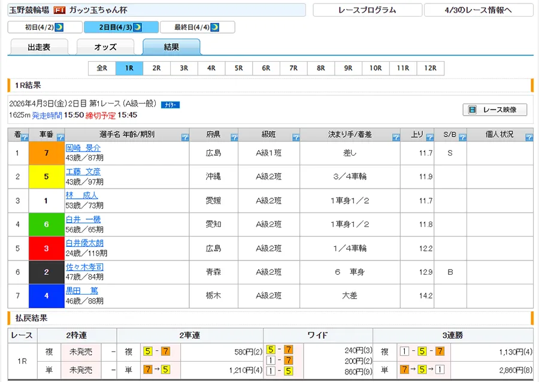The image size is (539, 382).
Task: Click the help icon in the S/B column header
Action: point(462,138)
